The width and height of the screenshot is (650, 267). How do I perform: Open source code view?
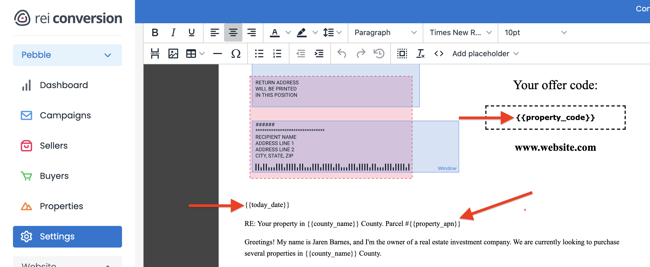tap(439, 54)
